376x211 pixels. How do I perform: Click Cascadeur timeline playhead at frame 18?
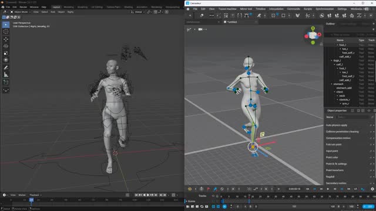(x=249, y=197)
